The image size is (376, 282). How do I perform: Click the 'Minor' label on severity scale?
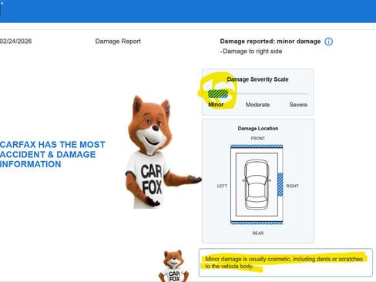(216, 105)
